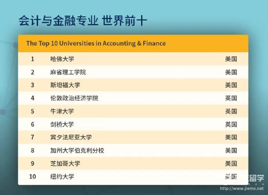Select the 麻省理工学院 university name

[68, 72]
